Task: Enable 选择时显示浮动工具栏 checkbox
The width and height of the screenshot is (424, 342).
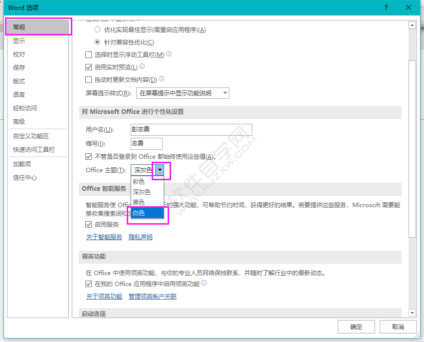Action: 87,54
